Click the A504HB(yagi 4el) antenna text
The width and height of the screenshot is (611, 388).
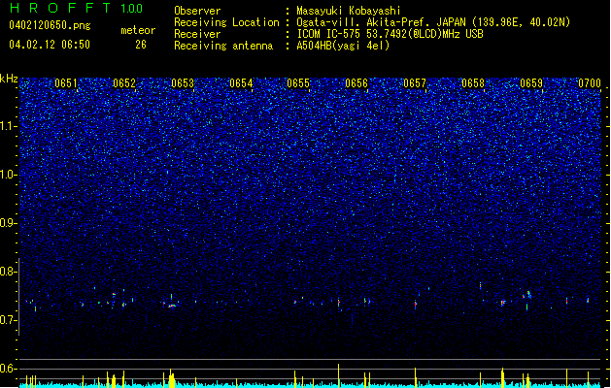pos(343,46)
